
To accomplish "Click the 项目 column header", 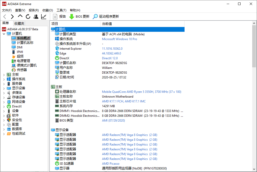I will 75,24.
